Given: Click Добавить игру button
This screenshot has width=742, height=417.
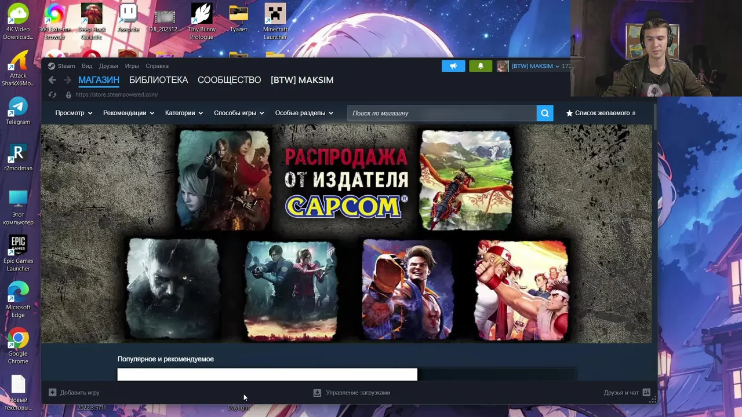Looking at the screenshot, I should point(74,393).
